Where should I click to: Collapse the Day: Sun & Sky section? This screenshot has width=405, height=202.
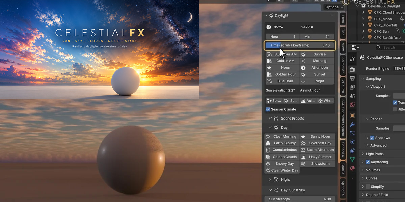(x=270, y=190)
